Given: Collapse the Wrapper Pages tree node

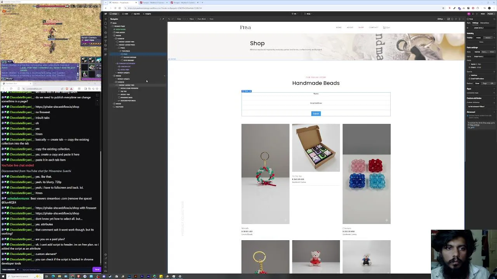Looking at the screenshot, I should pyautogui.click(x=111, y=26).
